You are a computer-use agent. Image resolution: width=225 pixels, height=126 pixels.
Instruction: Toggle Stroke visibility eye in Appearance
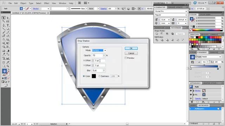coord(191,91)
